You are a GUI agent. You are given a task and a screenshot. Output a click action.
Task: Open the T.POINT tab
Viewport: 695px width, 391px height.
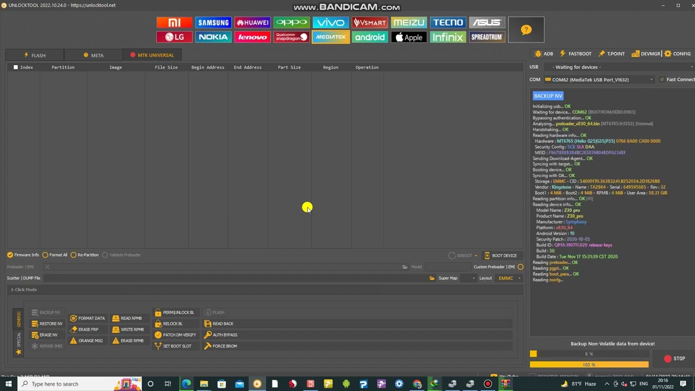(612, 54)
